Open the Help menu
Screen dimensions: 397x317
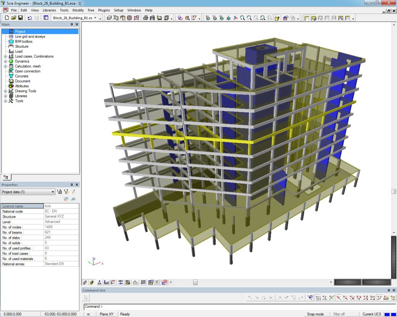[x=148, y=10]
